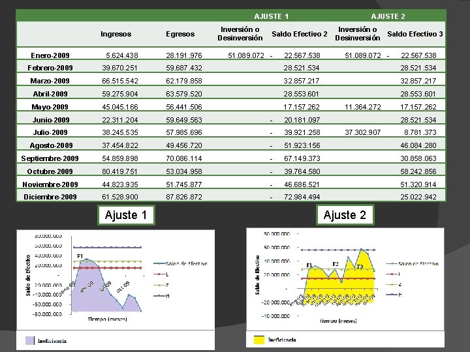Click Egresos value "59.687.432"
Screen dimensions: 470x352
pos(184,68)
